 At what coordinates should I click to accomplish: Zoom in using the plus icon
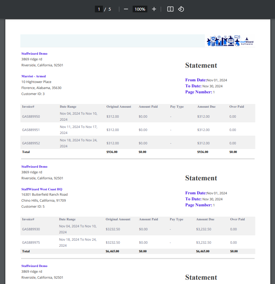tap(154, 9)
